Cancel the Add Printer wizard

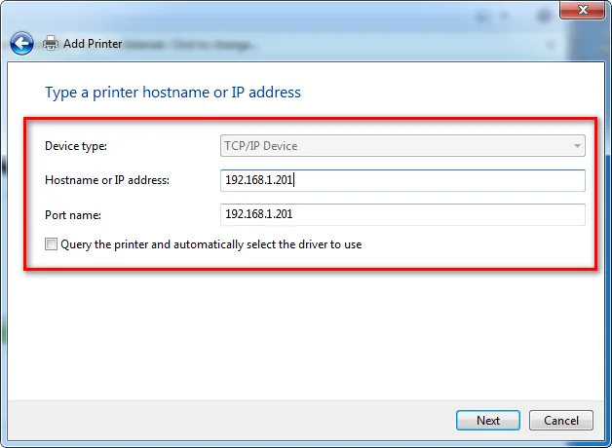pos(561,421)
